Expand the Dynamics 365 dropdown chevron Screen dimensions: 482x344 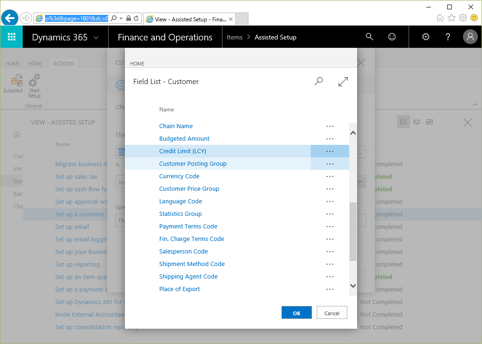tap(96, 38)
